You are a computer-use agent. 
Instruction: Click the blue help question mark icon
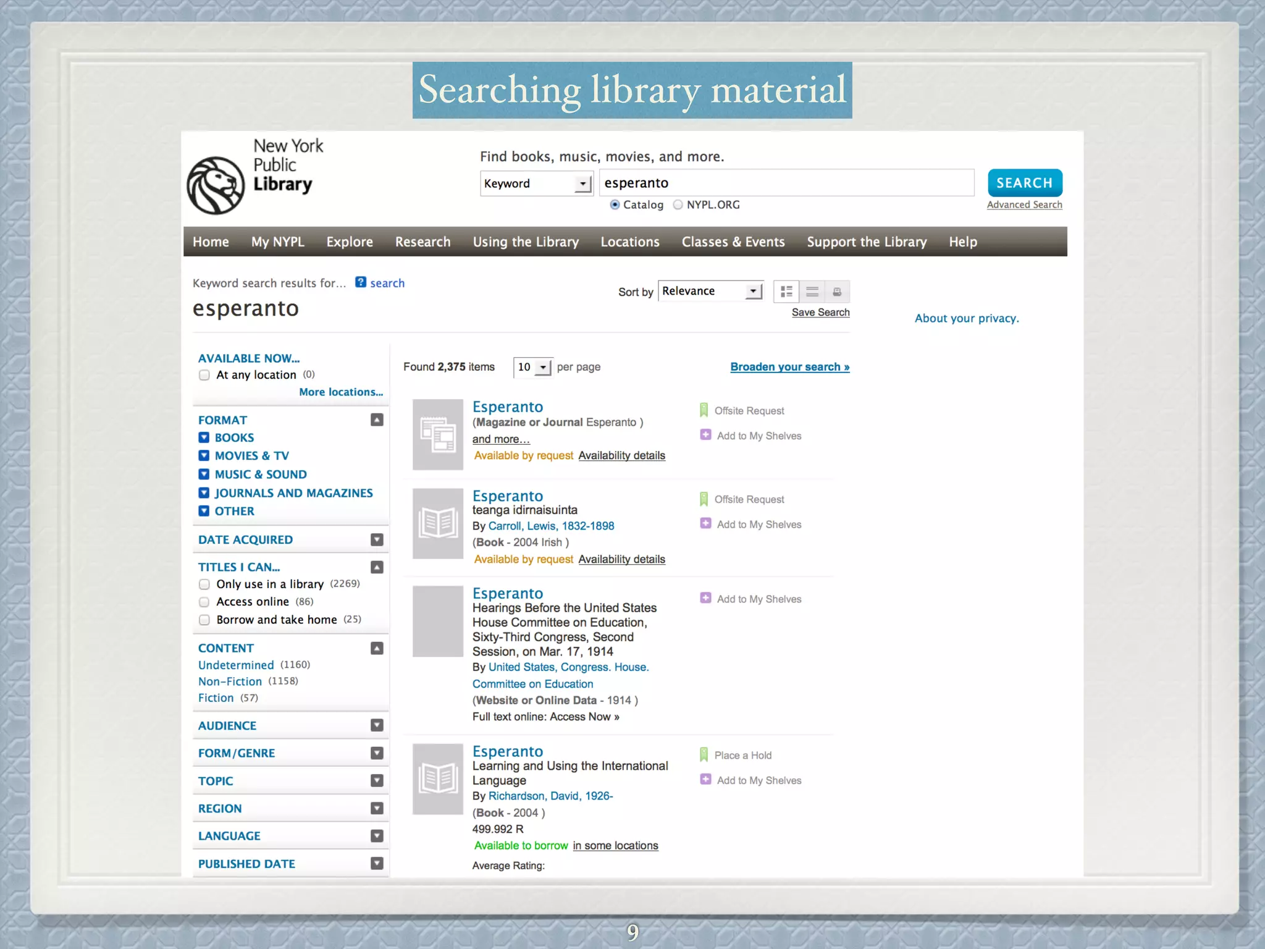point(361,282)
